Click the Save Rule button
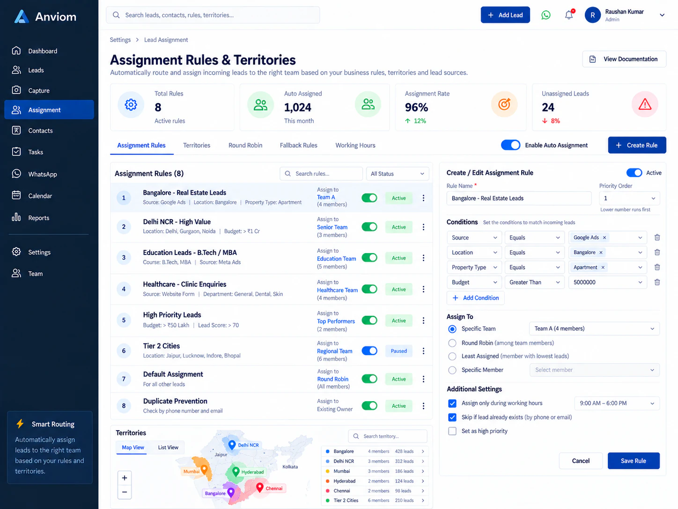The width and height of the screenshot is (678, 509). (x=634, y=461)
